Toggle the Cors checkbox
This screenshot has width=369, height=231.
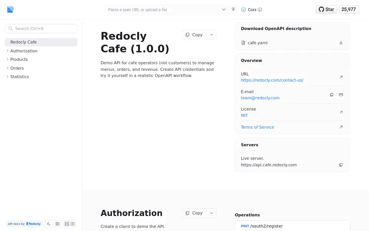click(x=244, y=10)
